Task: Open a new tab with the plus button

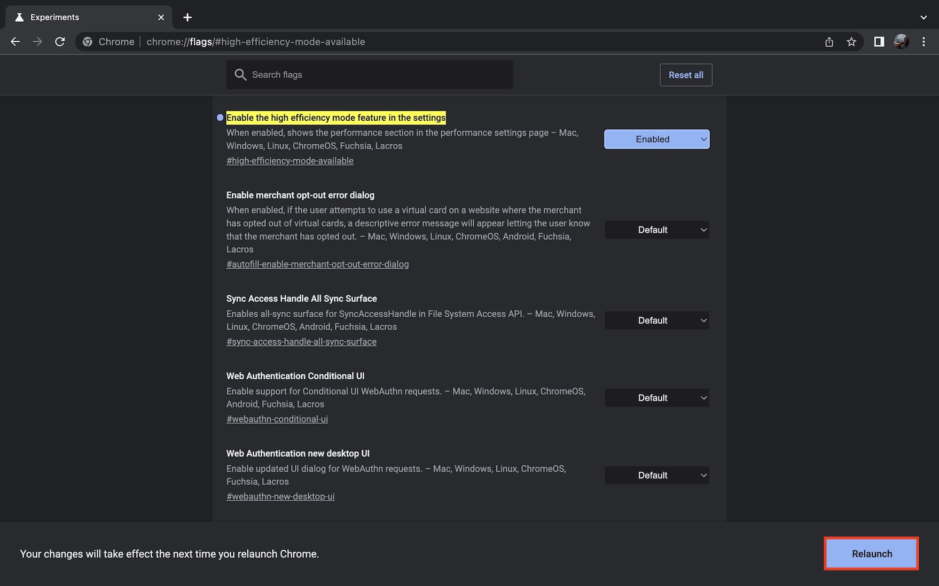Action: coord(187,17)
